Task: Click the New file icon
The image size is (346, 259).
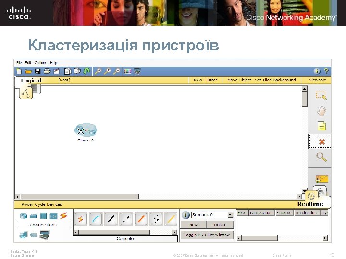Action: click(x=19, y=71)
